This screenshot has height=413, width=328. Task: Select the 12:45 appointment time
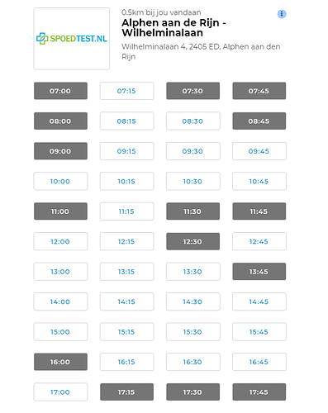point(259,241)
